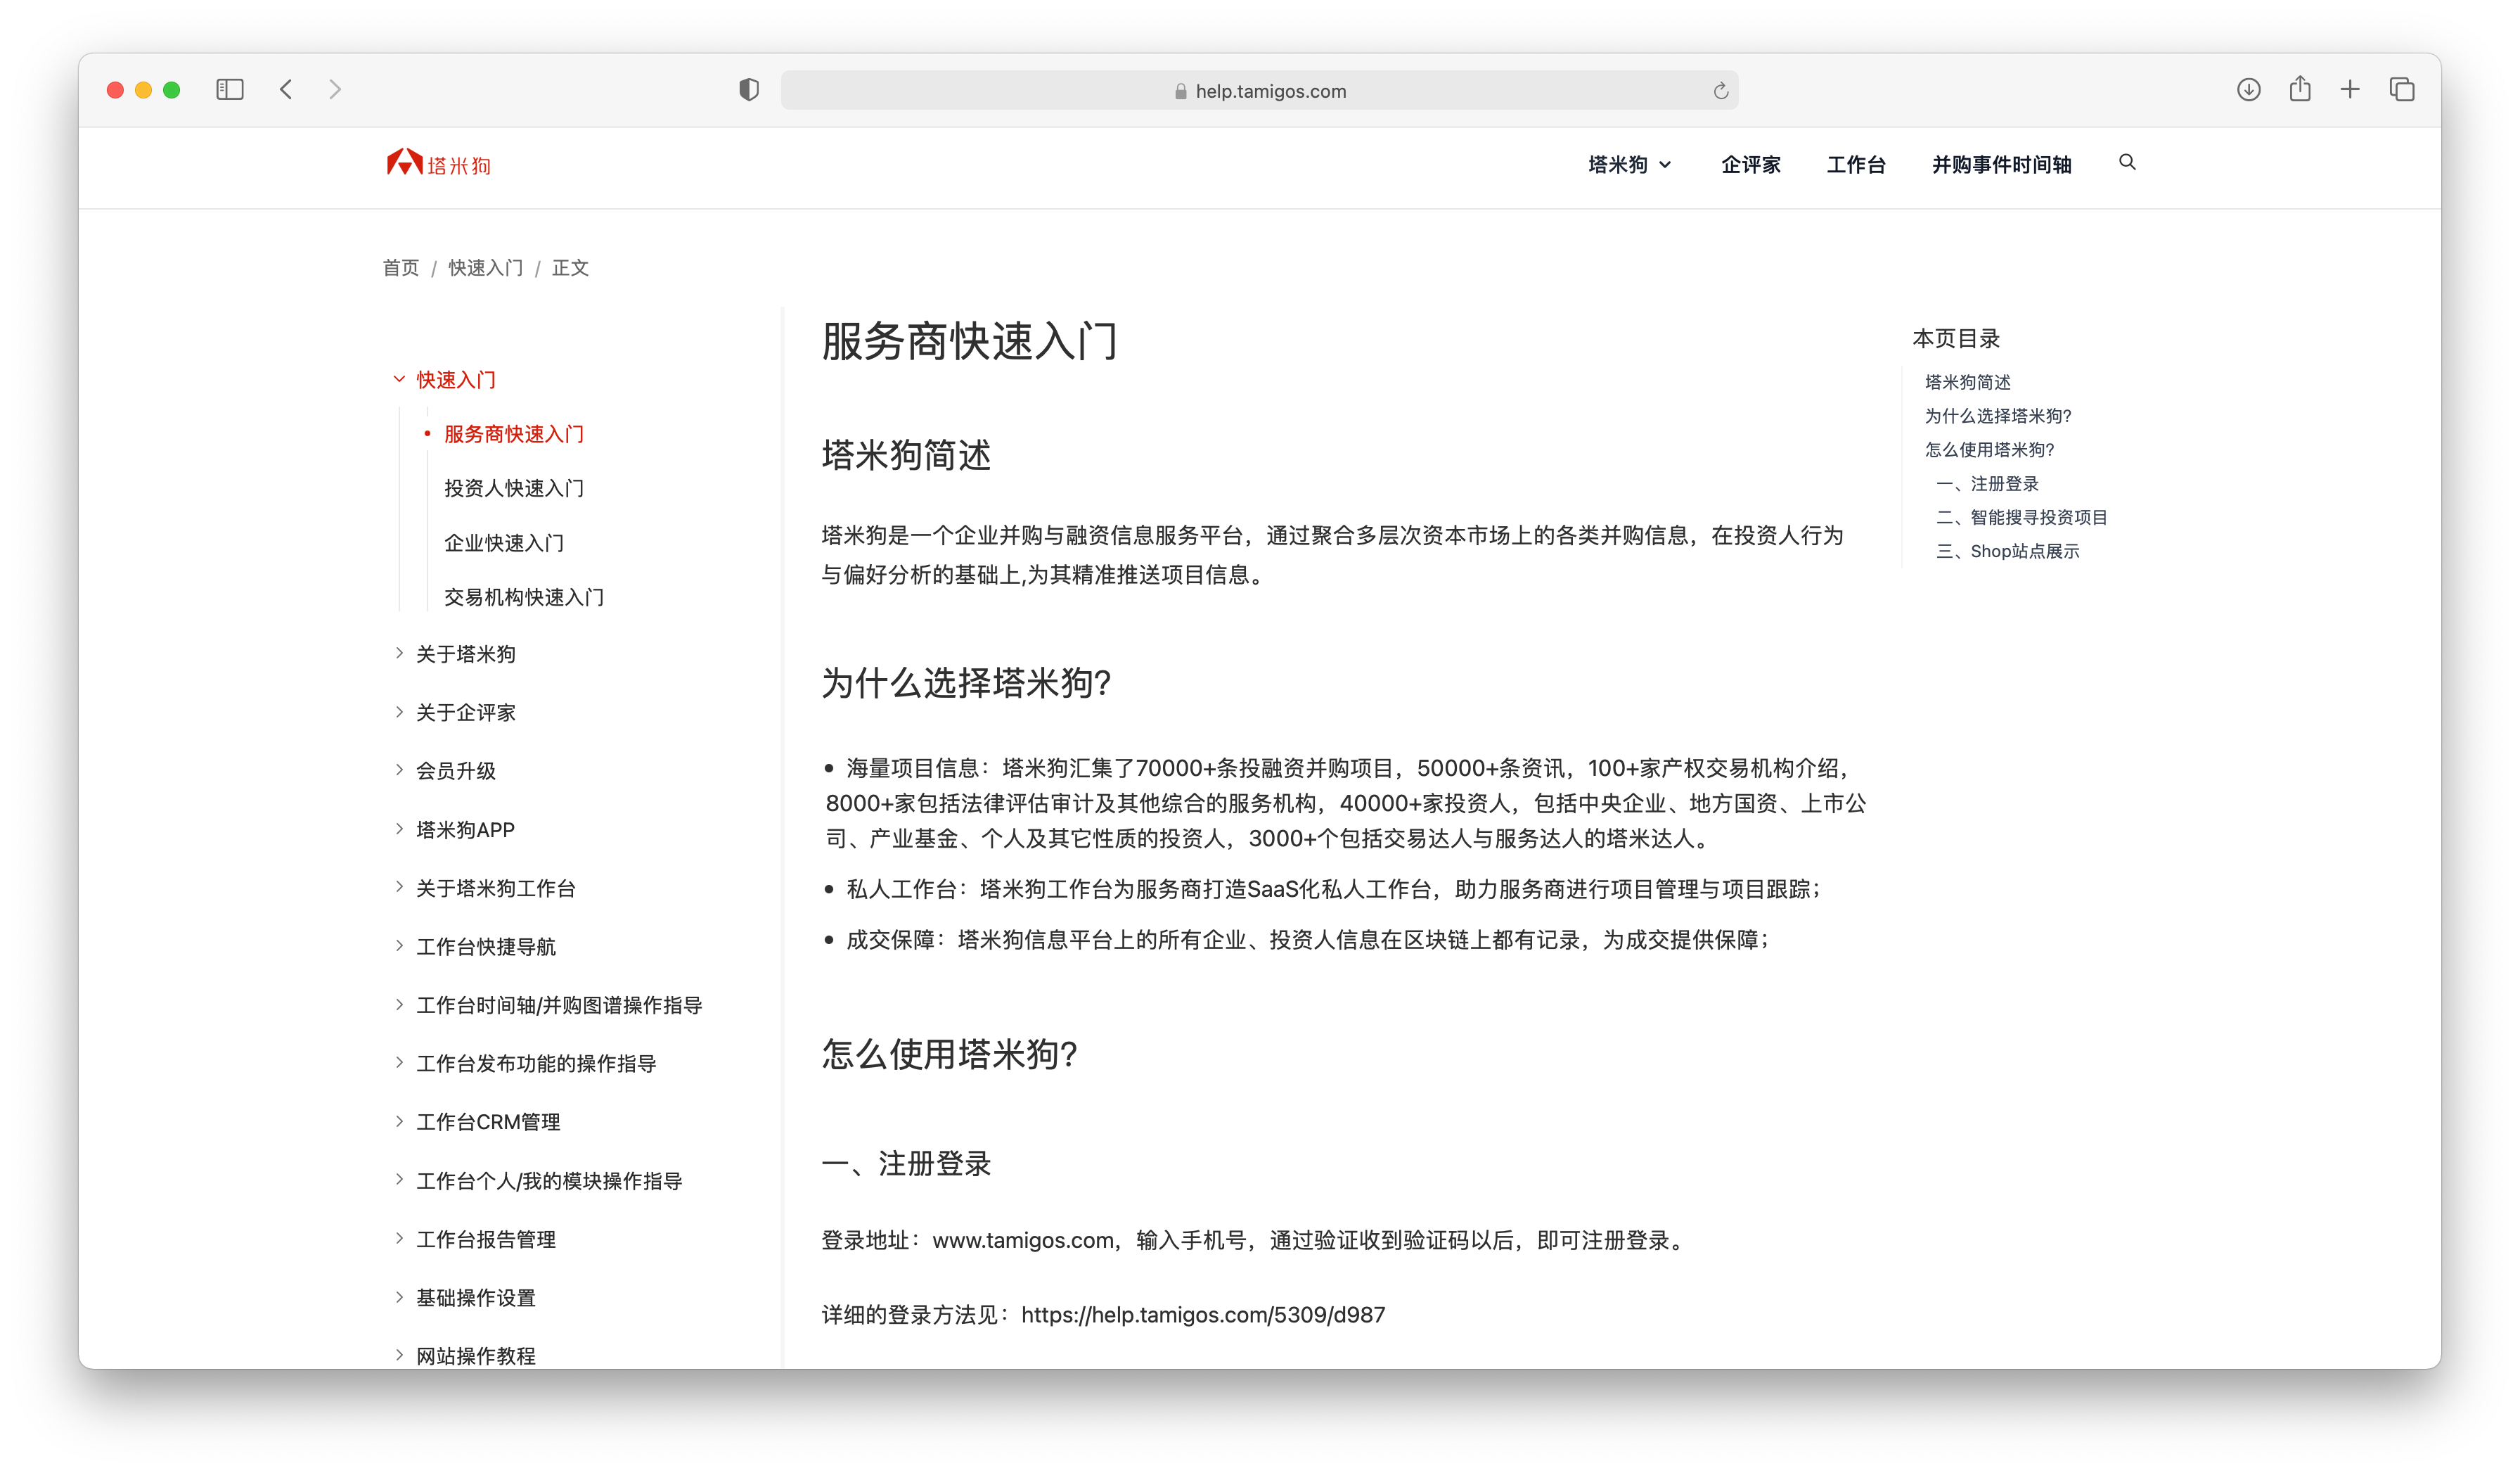Screen dimensions: 2520x1473
Task: Open the 塔米狗 dropdown menu in header
Action: coord(1629,165)
